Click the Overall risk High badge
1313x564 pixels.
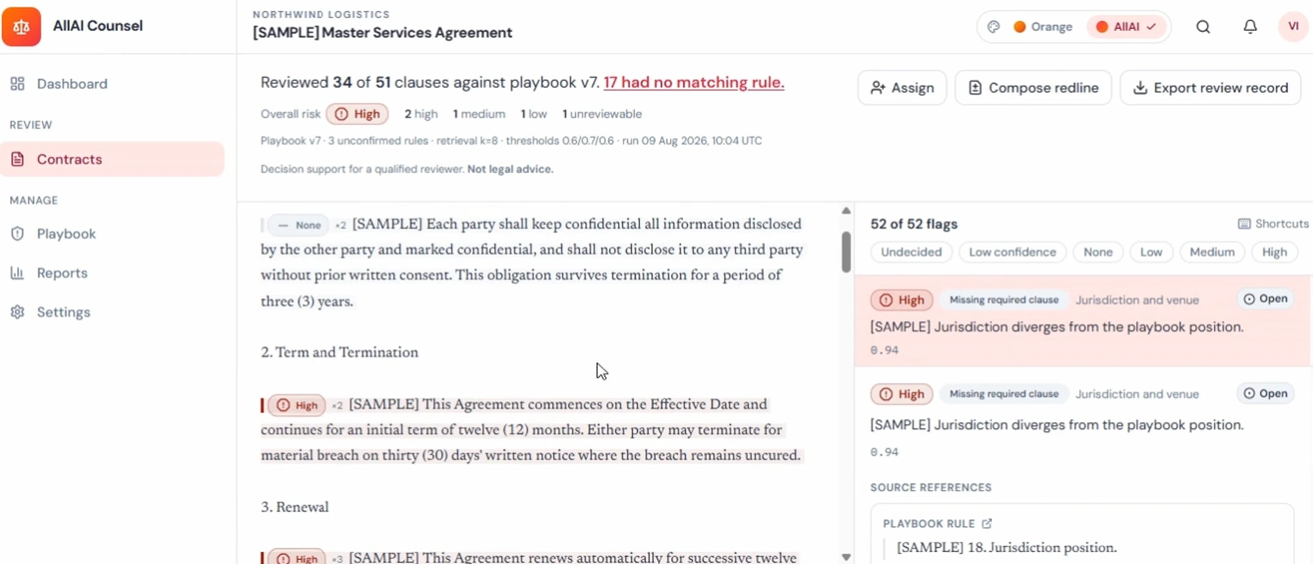358,114
